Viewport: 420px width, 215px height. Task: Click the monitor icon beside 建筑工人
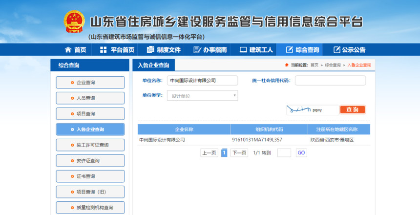[243, 50]
